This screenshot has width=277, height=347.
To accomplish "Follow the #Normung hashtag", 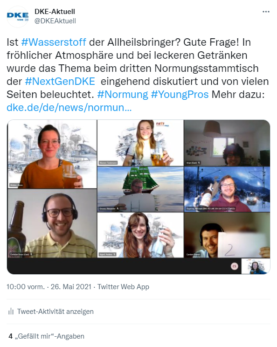I will point(123,94).
